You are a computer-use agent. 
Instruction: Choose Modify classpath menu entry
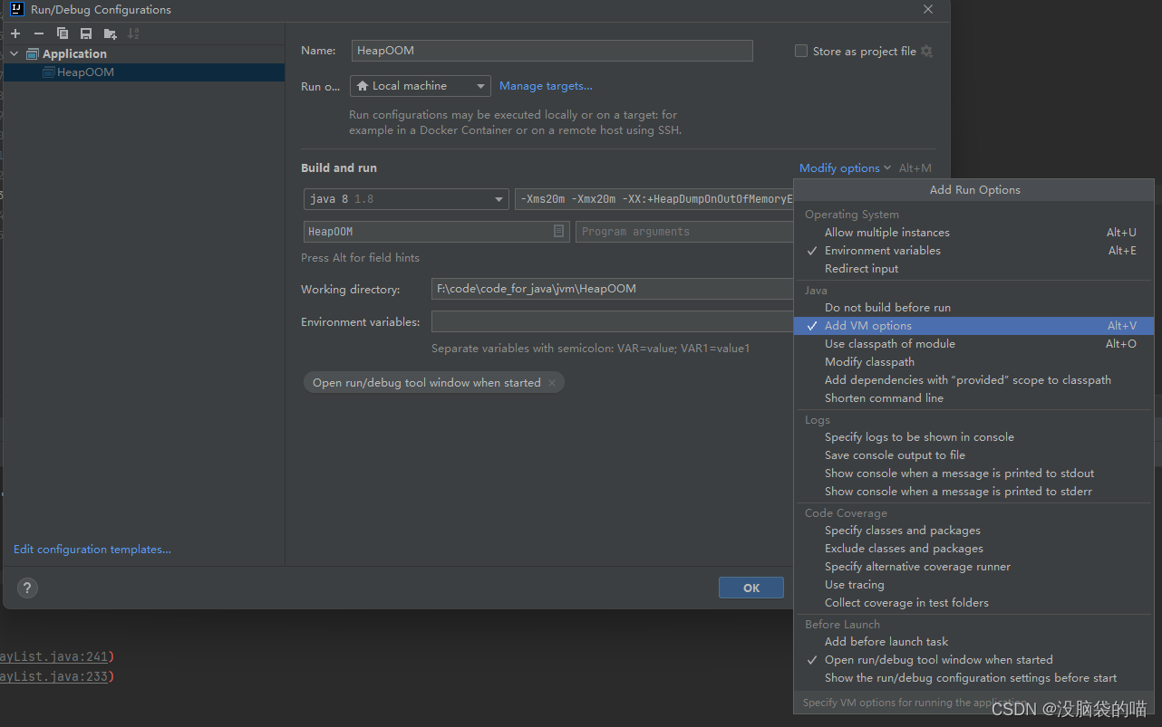pos(974,362)
